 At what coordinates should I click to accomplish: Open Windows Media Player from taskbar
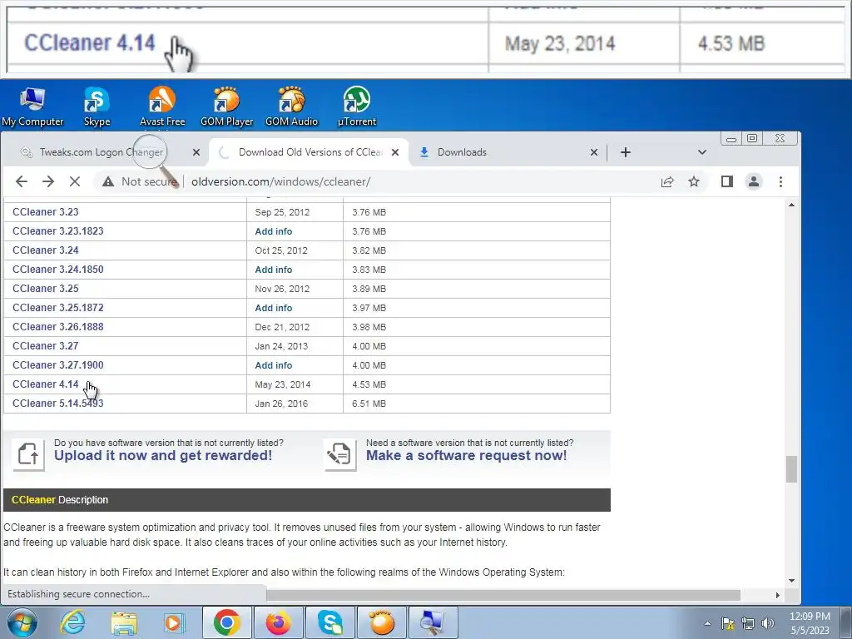pos(174,622)
